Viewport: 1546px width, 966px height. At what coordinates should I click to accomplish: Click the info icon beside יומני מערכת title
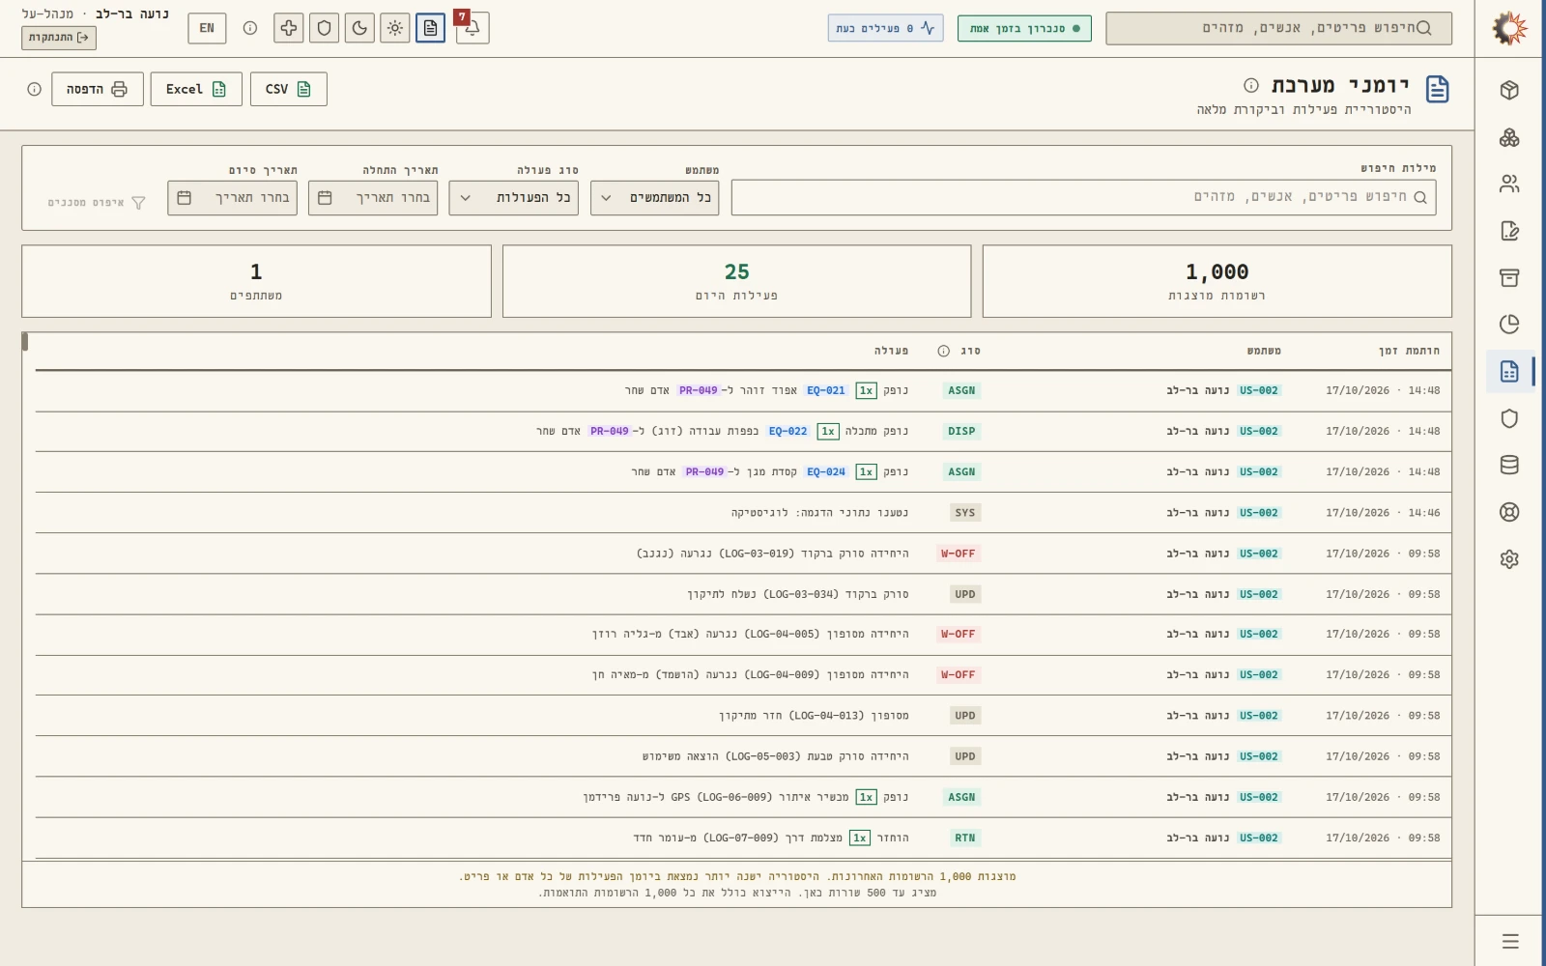[x=1251, y=85]
